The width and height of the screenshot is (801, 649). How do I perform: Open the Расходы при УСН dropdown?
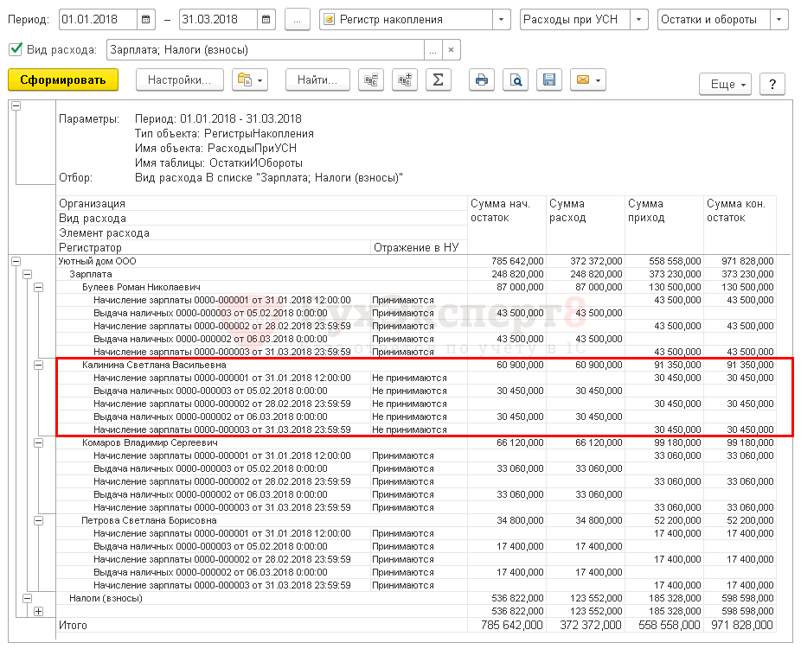[639, 19]
